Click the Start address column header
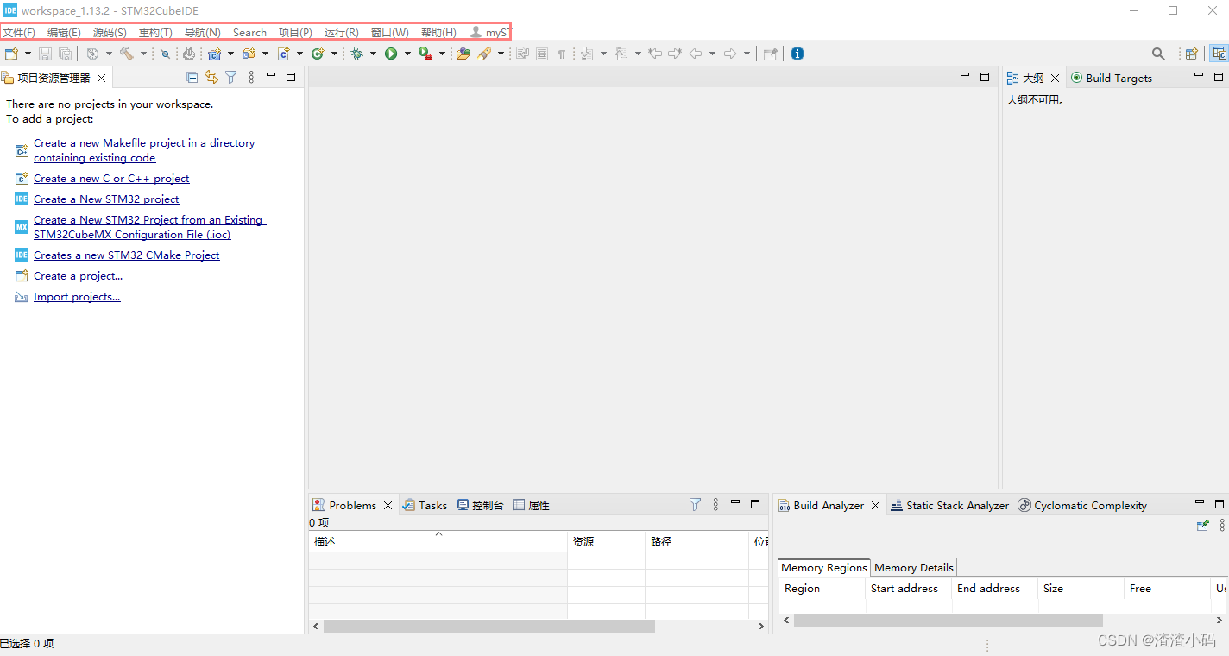Image resolution: width=1229 pixels, height=656 pixels. 908,589
